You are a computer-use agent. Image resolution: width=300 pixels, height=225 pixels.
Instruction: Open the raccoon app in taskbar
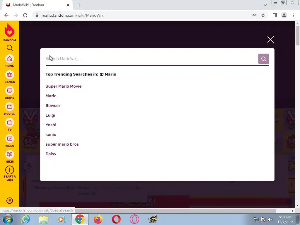pos(153,219)
